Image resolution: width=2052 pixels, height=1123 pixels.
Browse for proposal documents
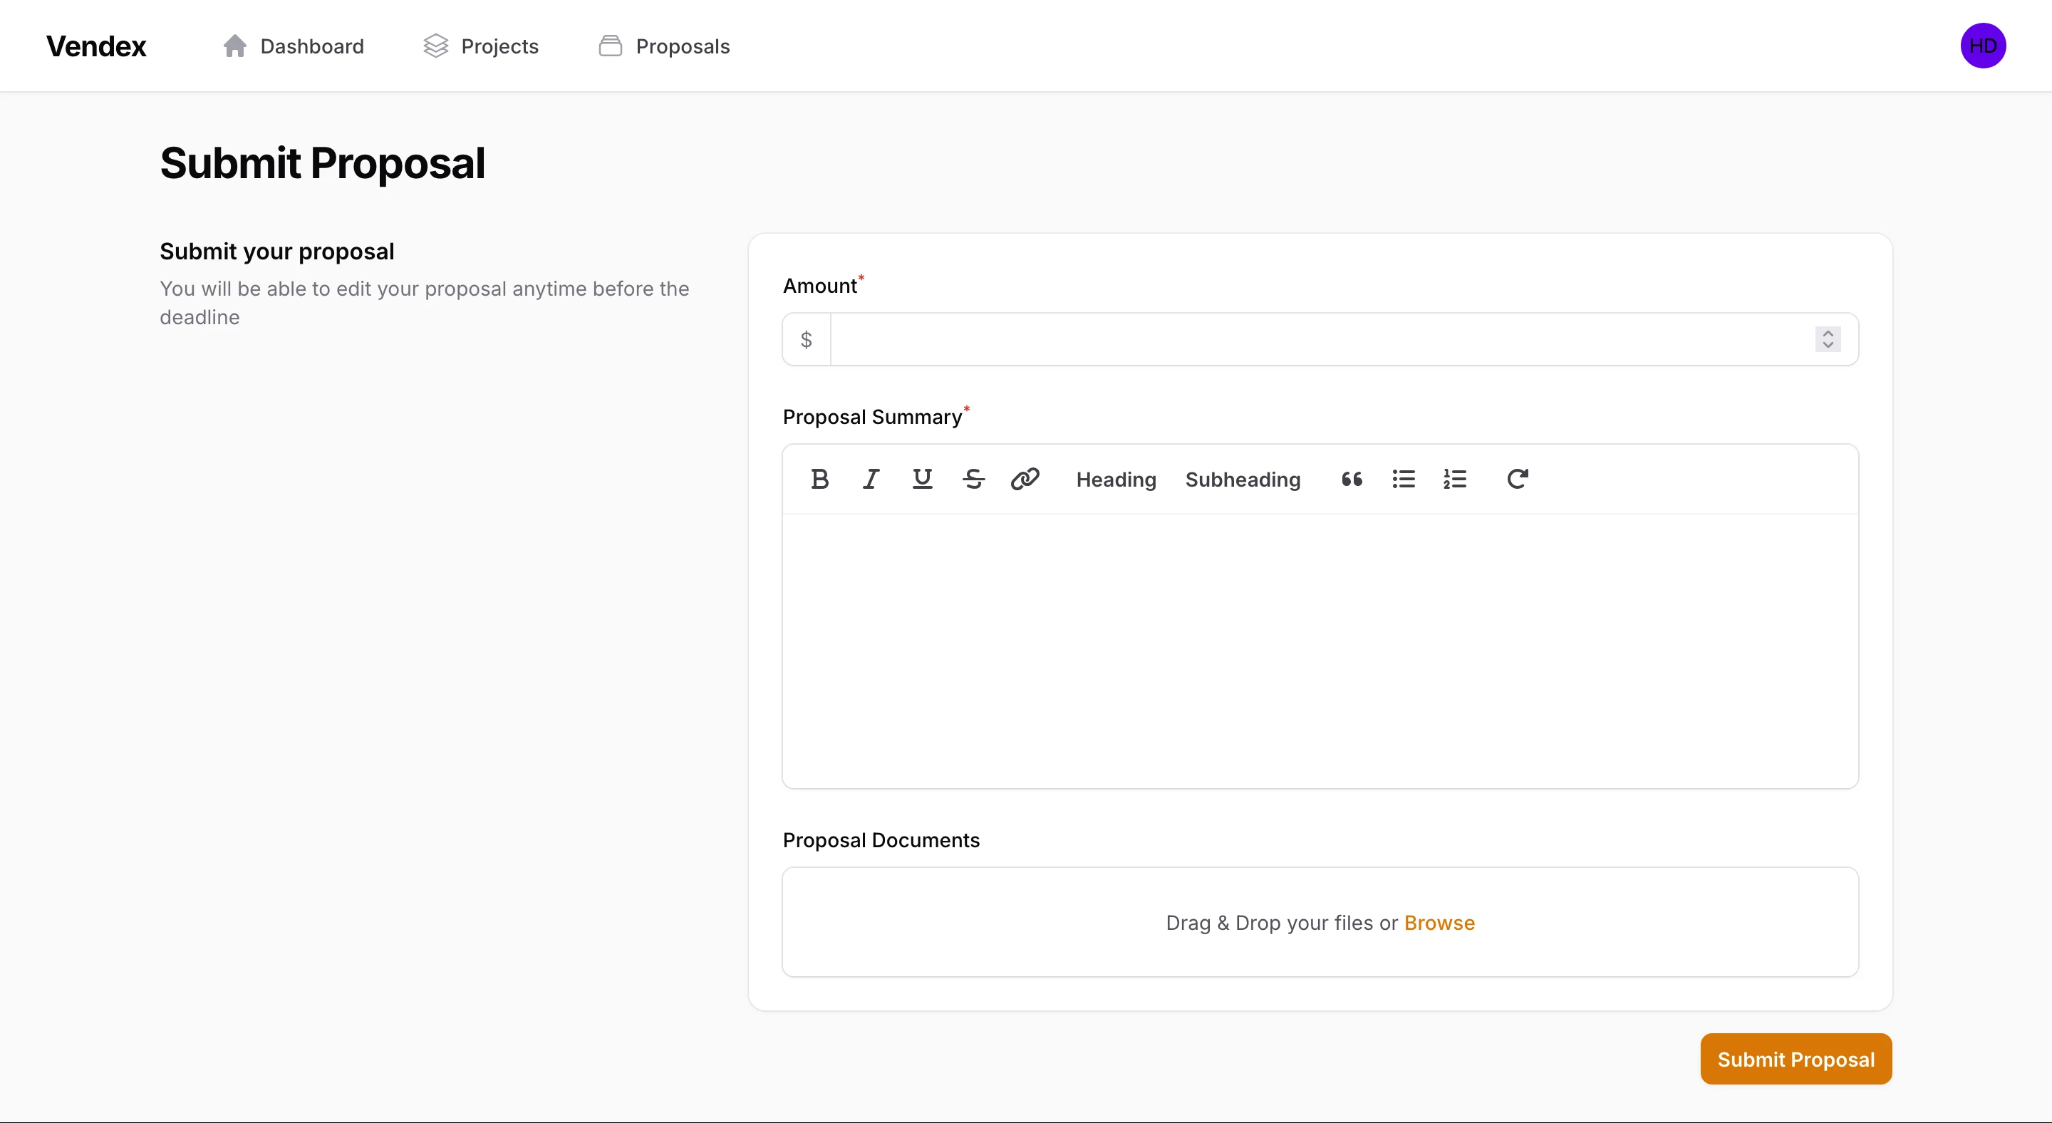[1439, 922]
